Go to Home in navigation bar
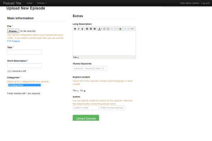 pyautogui.click(x=30, y=3)
